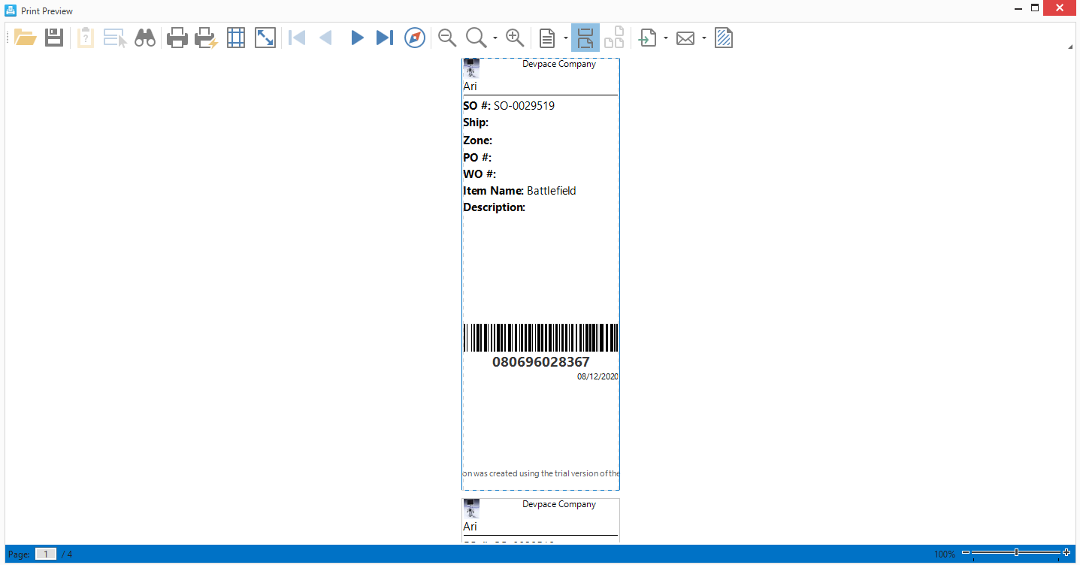This screenshot has height=565, width=1080.
Task: Click the barcode image on the label
Action: point(540,337)
